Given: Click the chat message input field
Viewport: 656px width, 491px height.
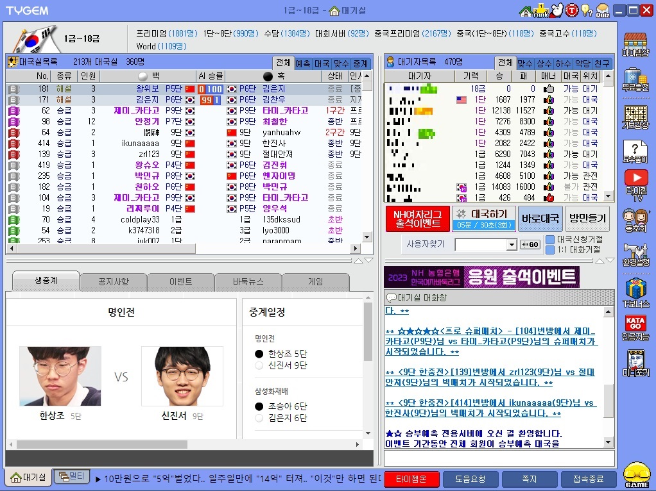Looking at the screenshot, I should [x=499, y=458].
